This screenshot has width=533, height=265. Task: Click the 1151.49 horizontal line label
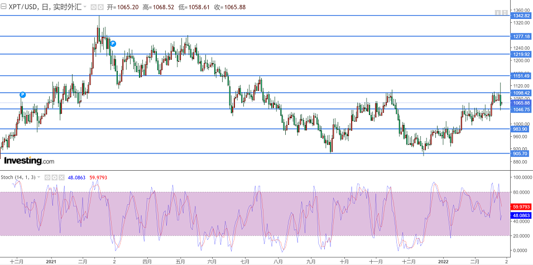(x=521, y=76)
